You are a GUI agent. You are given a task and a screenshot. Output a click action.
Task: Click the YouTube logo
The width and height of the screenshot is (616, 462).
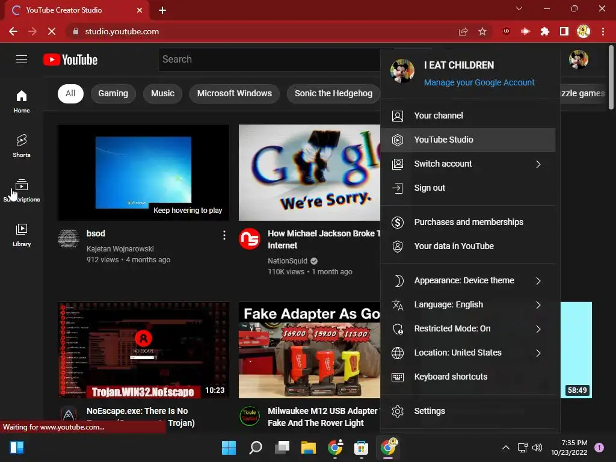coord(70,60)
